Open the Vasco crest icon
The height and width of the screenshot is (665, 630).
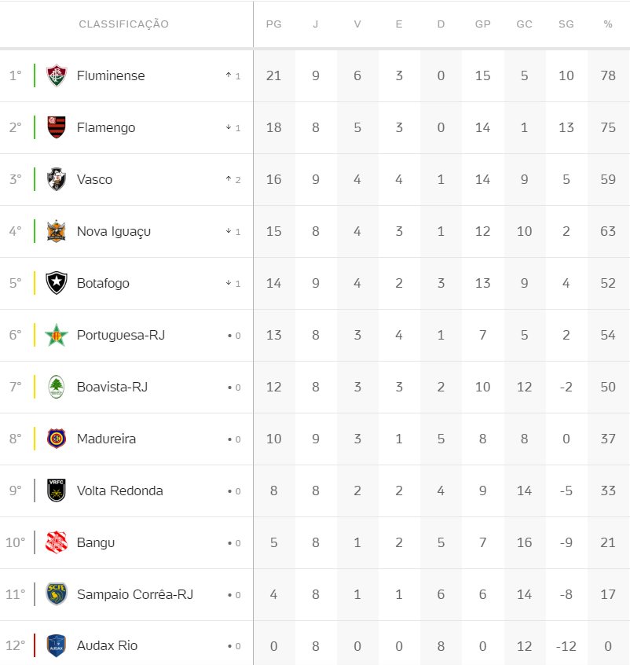[x=57, y=179]
